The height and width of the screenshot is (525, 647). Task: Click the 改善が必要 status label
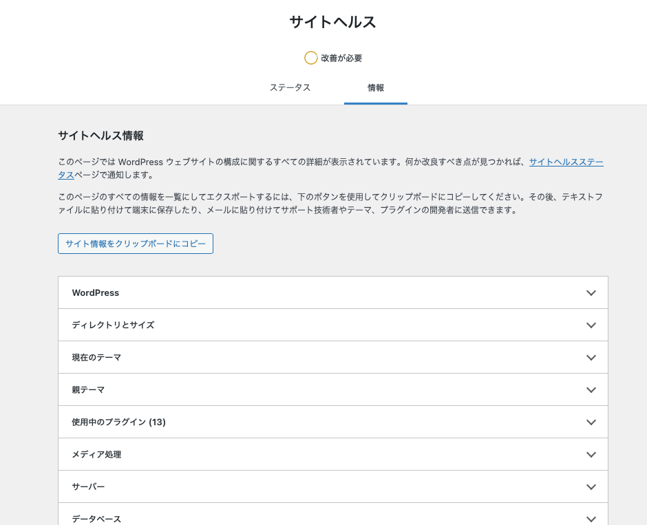pos(341,58)
